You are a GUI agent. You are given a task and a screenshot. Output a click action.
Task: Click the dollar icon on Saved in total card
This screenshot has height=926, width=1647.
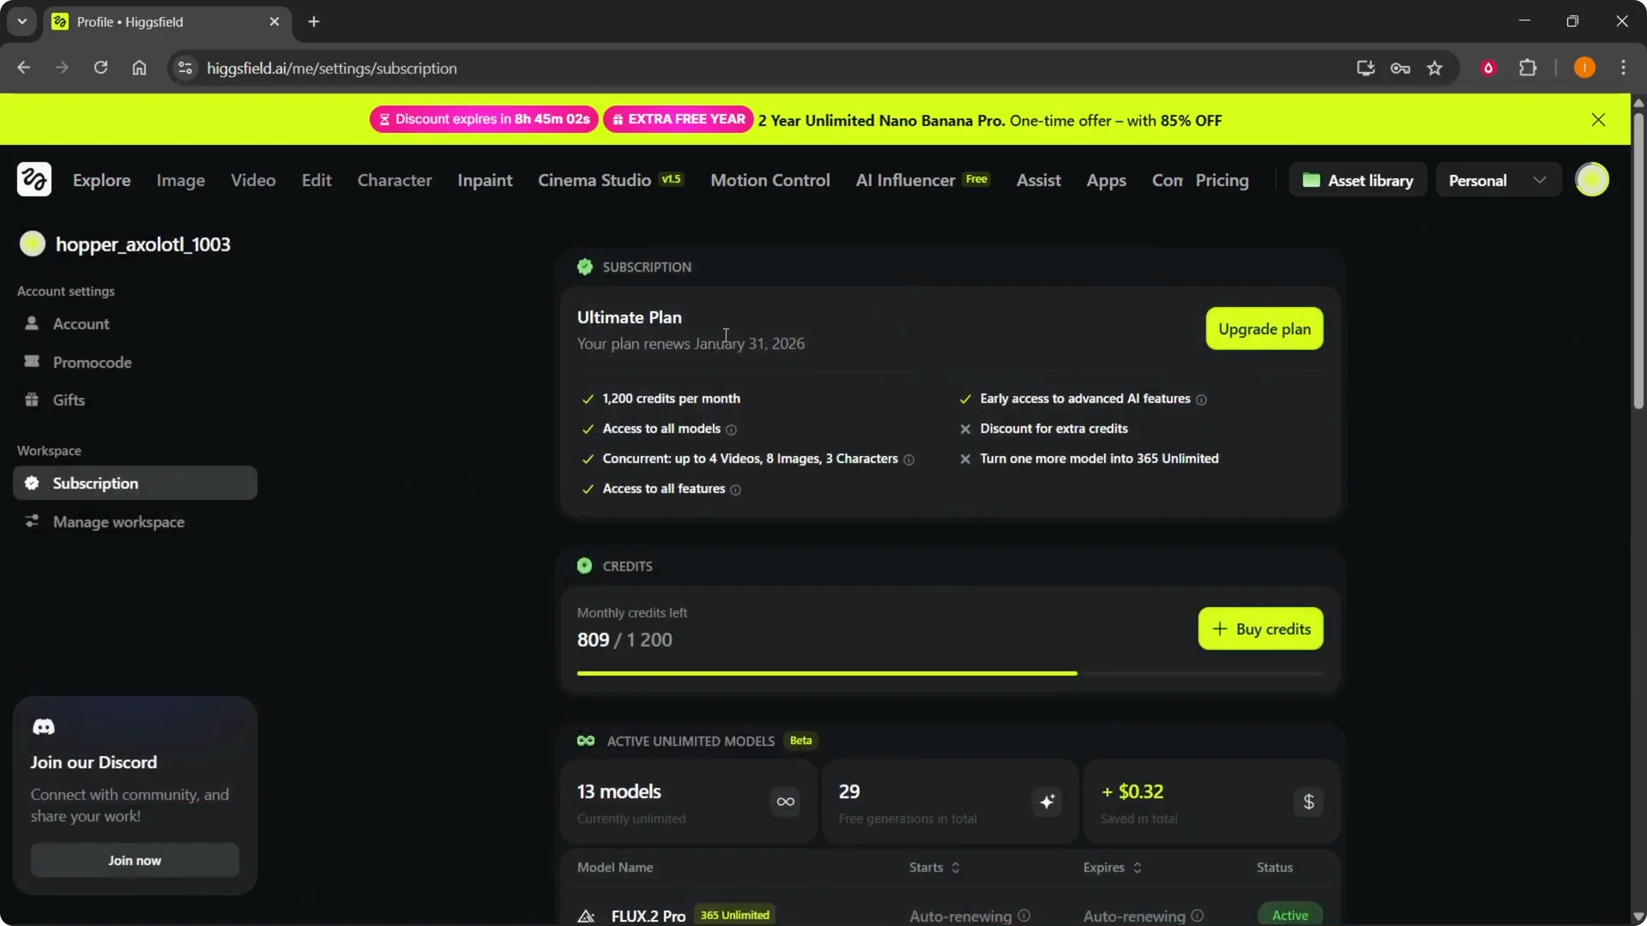[x=1309, y=803]
